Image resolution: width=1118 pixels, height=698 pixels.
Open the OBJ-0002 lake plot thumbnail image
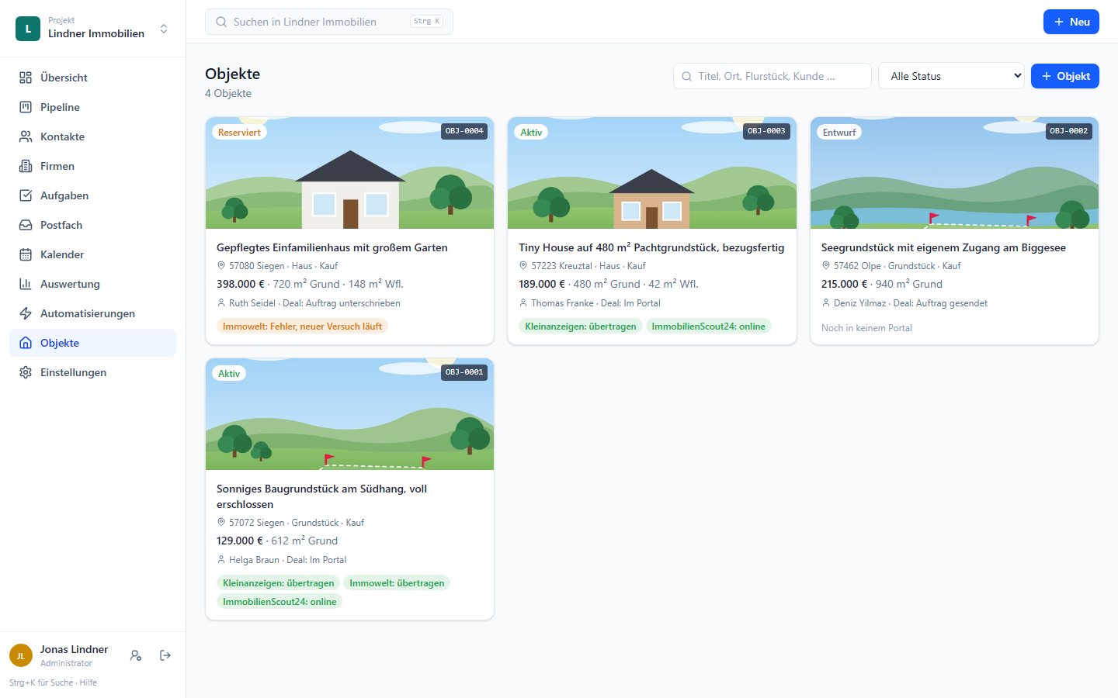(954, 173)
